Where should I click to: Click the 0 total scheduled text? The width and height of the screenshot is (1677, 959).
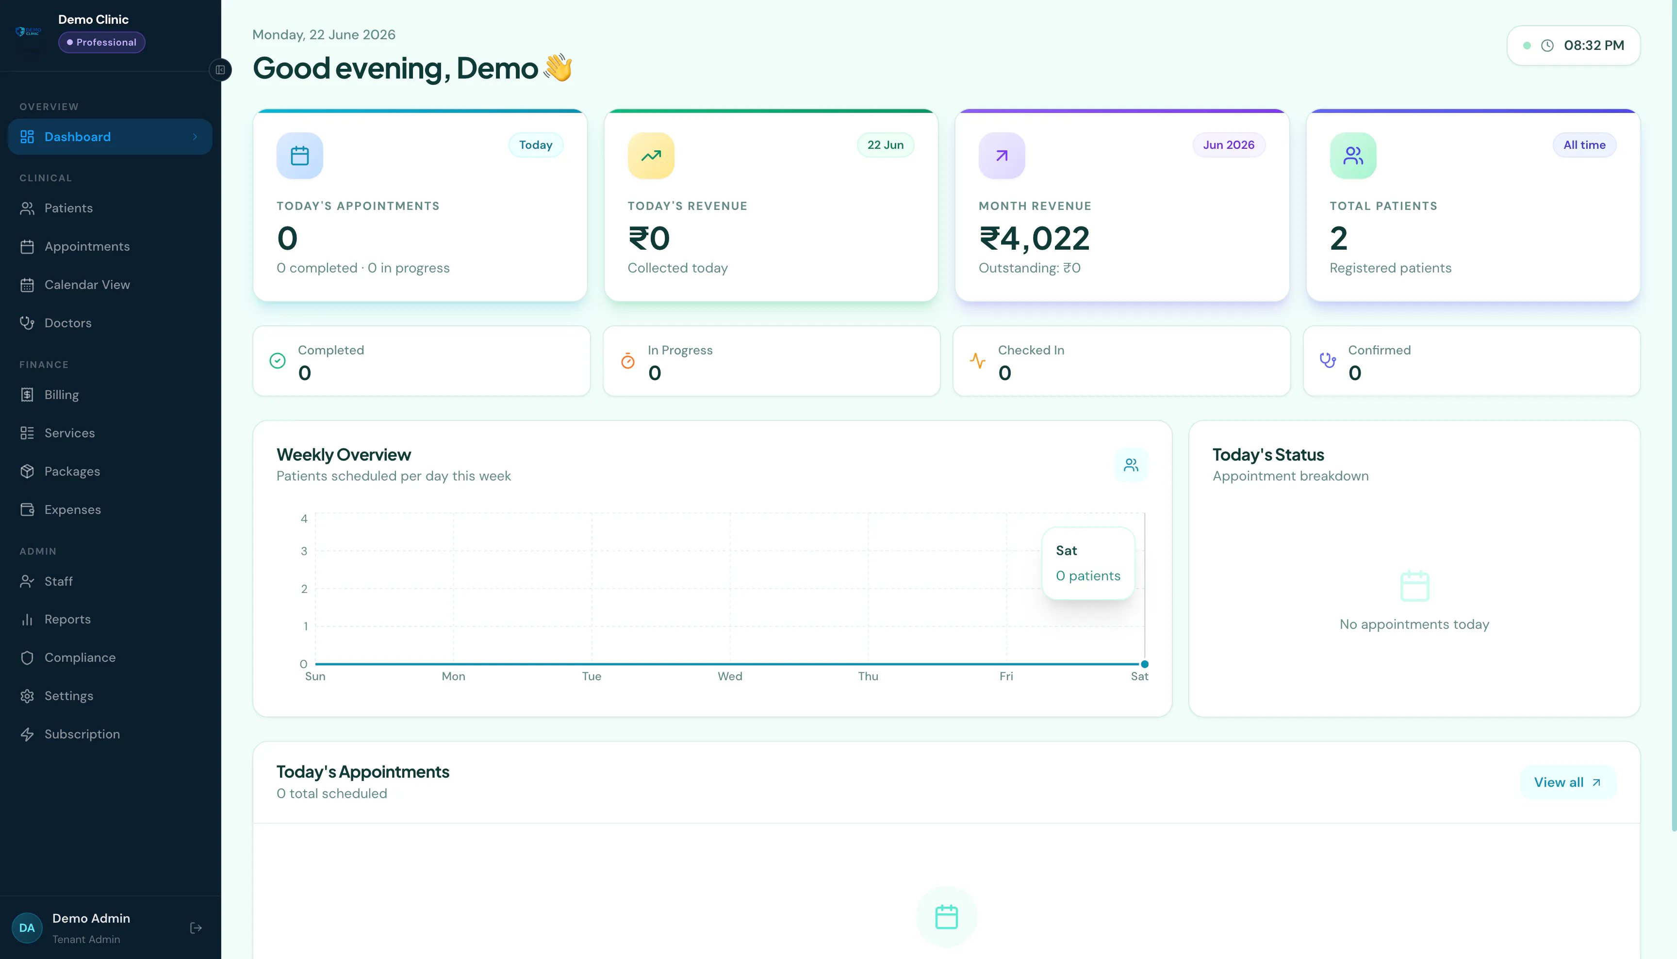331,794
